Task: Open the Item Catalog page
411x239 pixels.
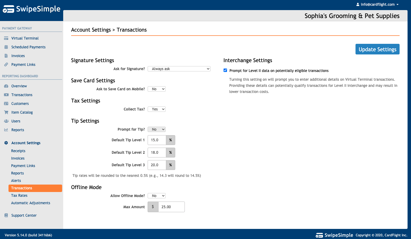Action: pos(22,112)
